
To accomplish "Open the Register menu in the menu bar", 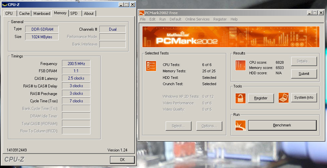I will click(x=220, y=19).
